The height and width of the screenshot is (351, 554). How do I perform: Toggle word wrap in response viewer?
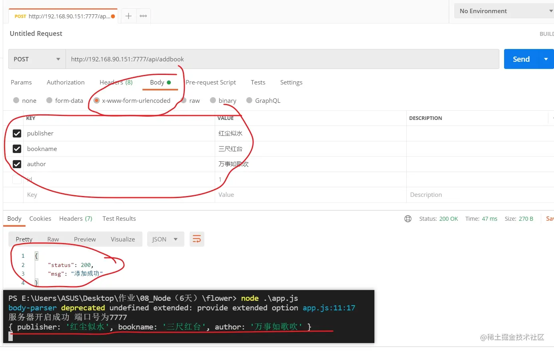click(x=197, y=239)
